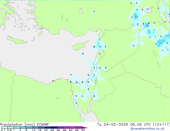Click the 2–5 mm legend color box
The height and width of the screenshot is (131, 170).
[23, 128]
